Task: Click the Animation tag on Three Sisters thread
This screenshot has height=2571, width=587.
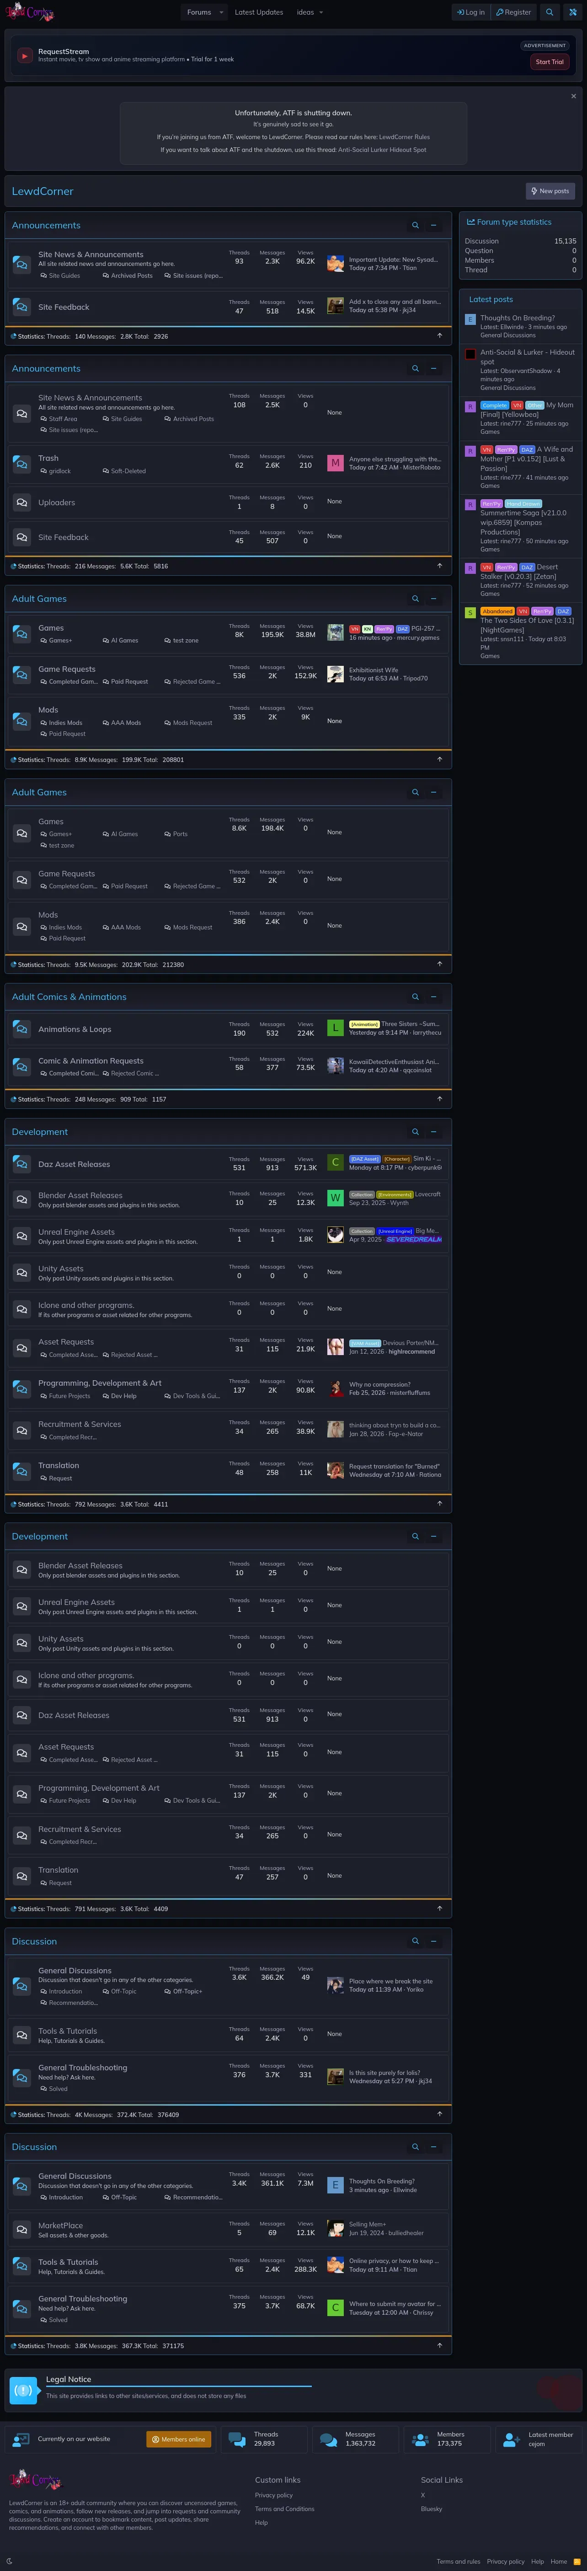Action: (x=364, y=1024)
